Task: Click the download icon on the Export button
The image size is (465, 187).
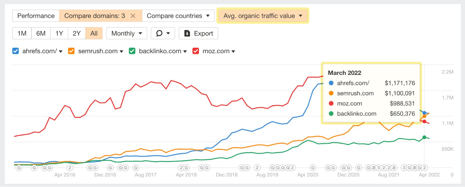Action: pos(187,33)
